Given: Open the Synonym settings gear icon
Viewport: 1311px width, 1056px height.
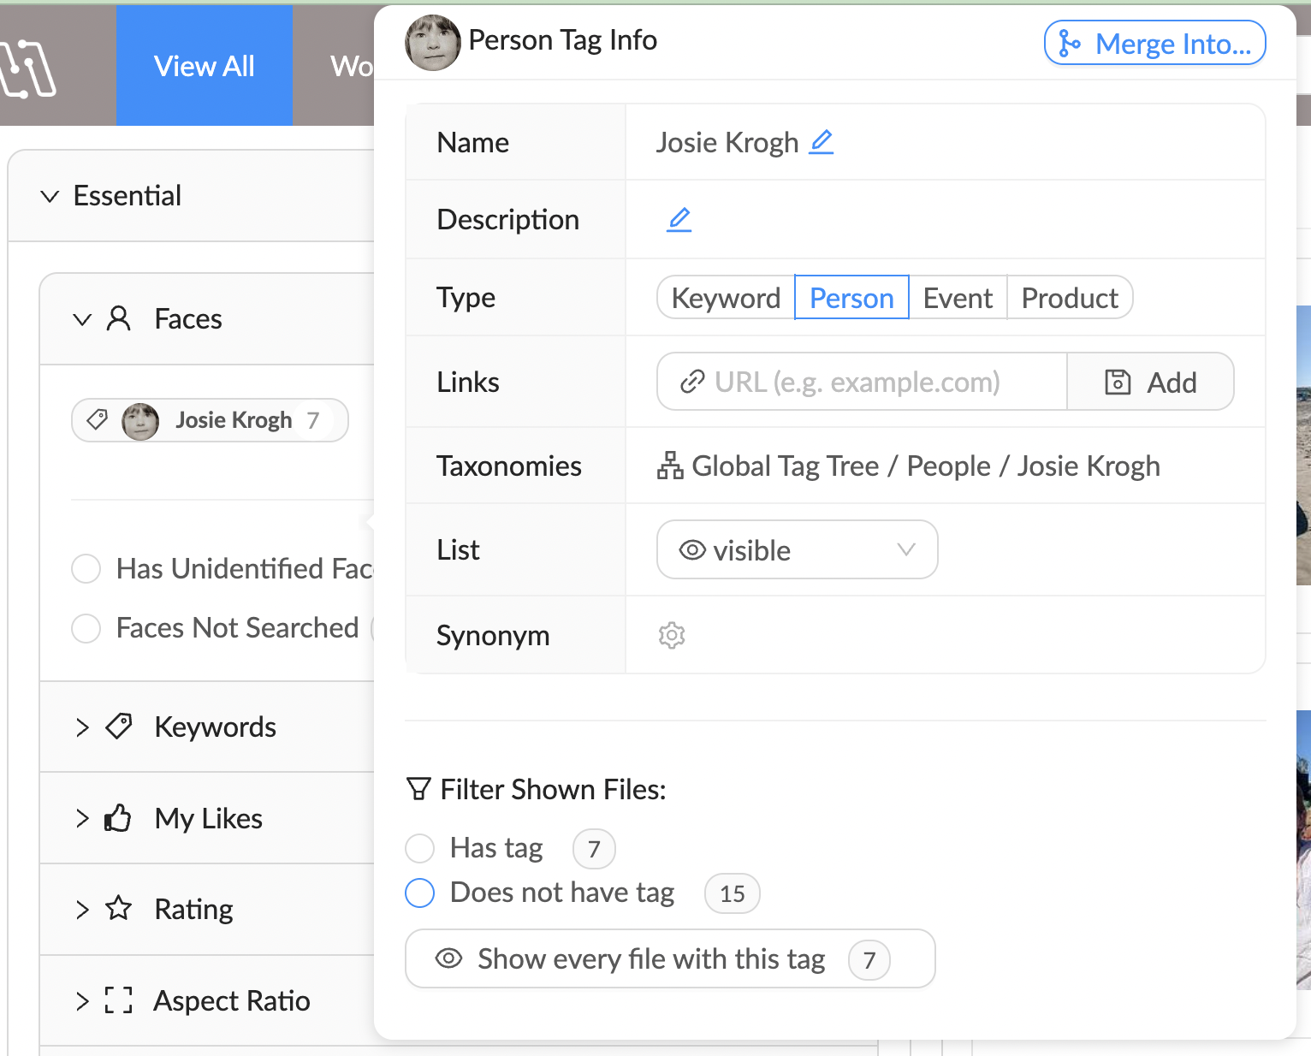Looking at the screenshot, I should pyautogui.click(x=672, y=635).
